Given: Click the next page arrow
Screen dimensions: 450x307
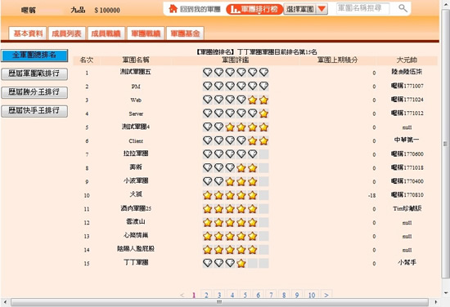Looking at the screenshot, I should (x=326, y=295).
